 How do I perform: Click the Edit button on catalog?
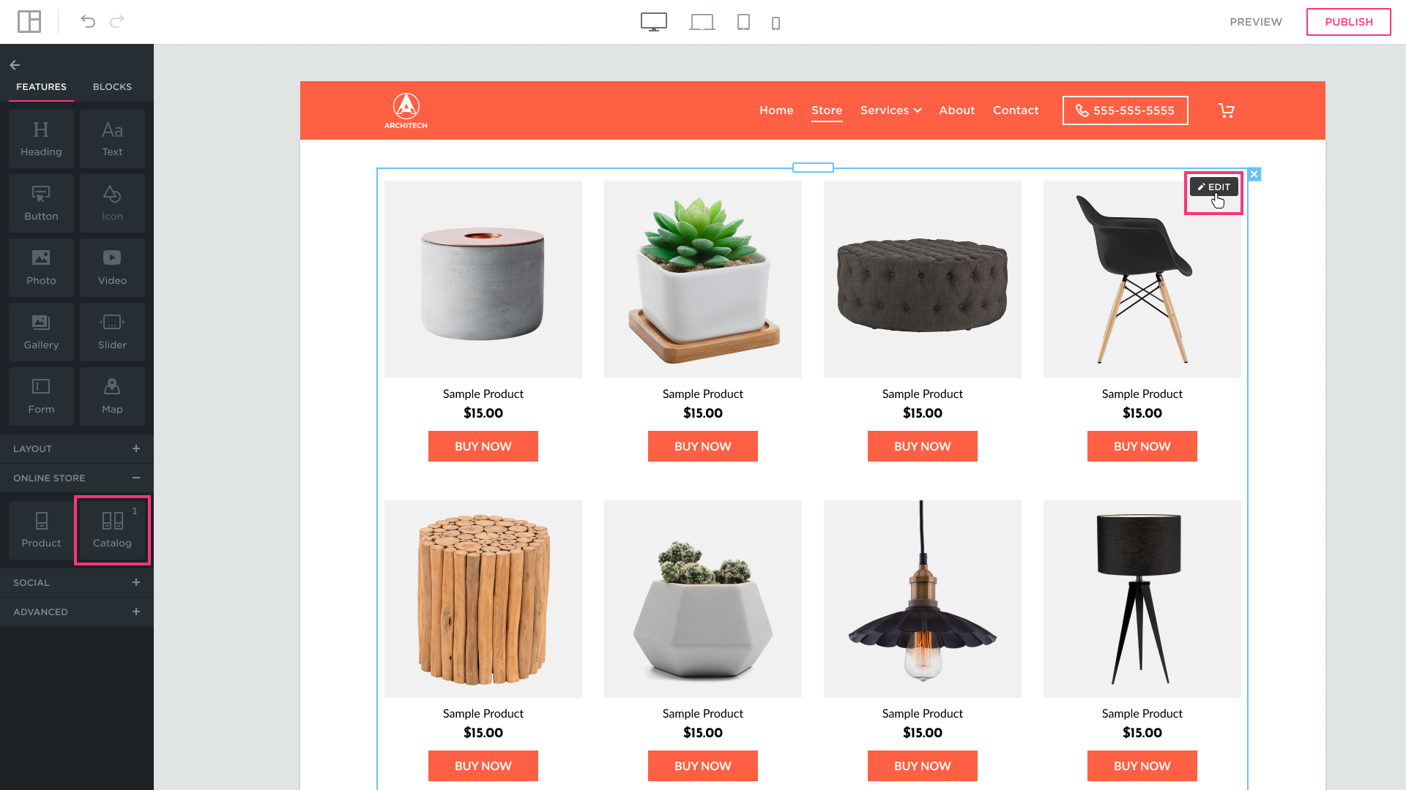click(x=1214, y=187)
